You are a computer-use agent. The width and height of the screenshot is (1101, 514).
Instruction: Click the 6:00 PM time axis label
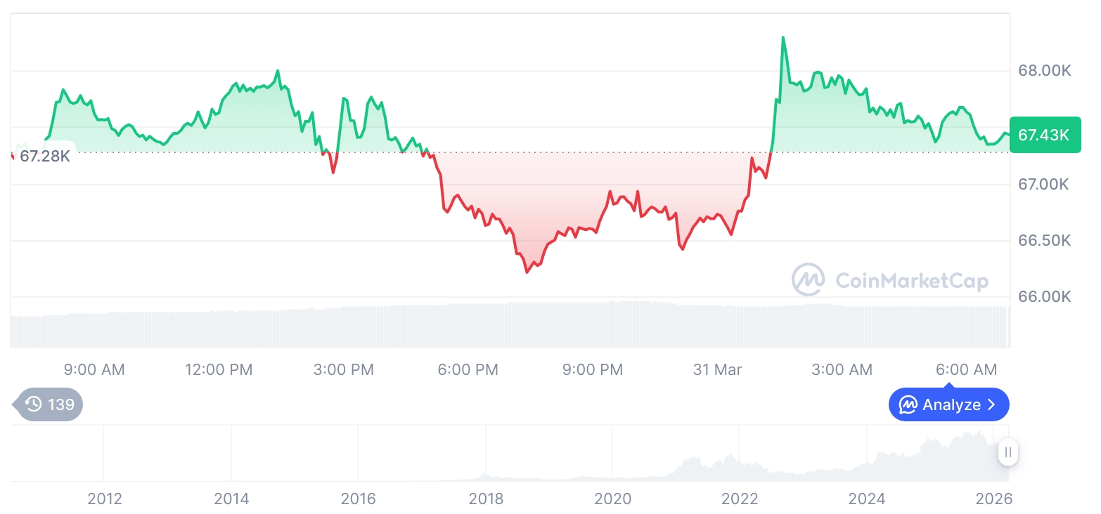[468, 370]
